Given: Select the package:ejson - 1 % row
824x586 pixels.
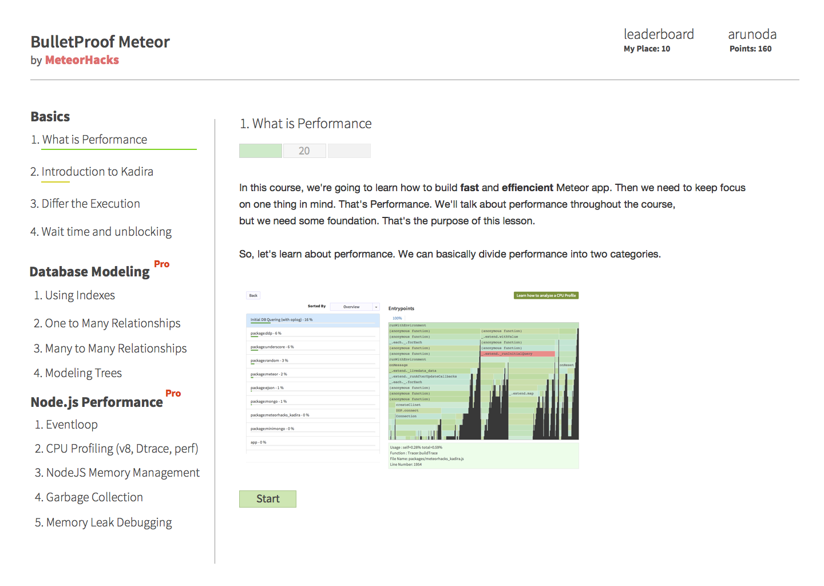Looking at the screenshot, I should 313,388.
